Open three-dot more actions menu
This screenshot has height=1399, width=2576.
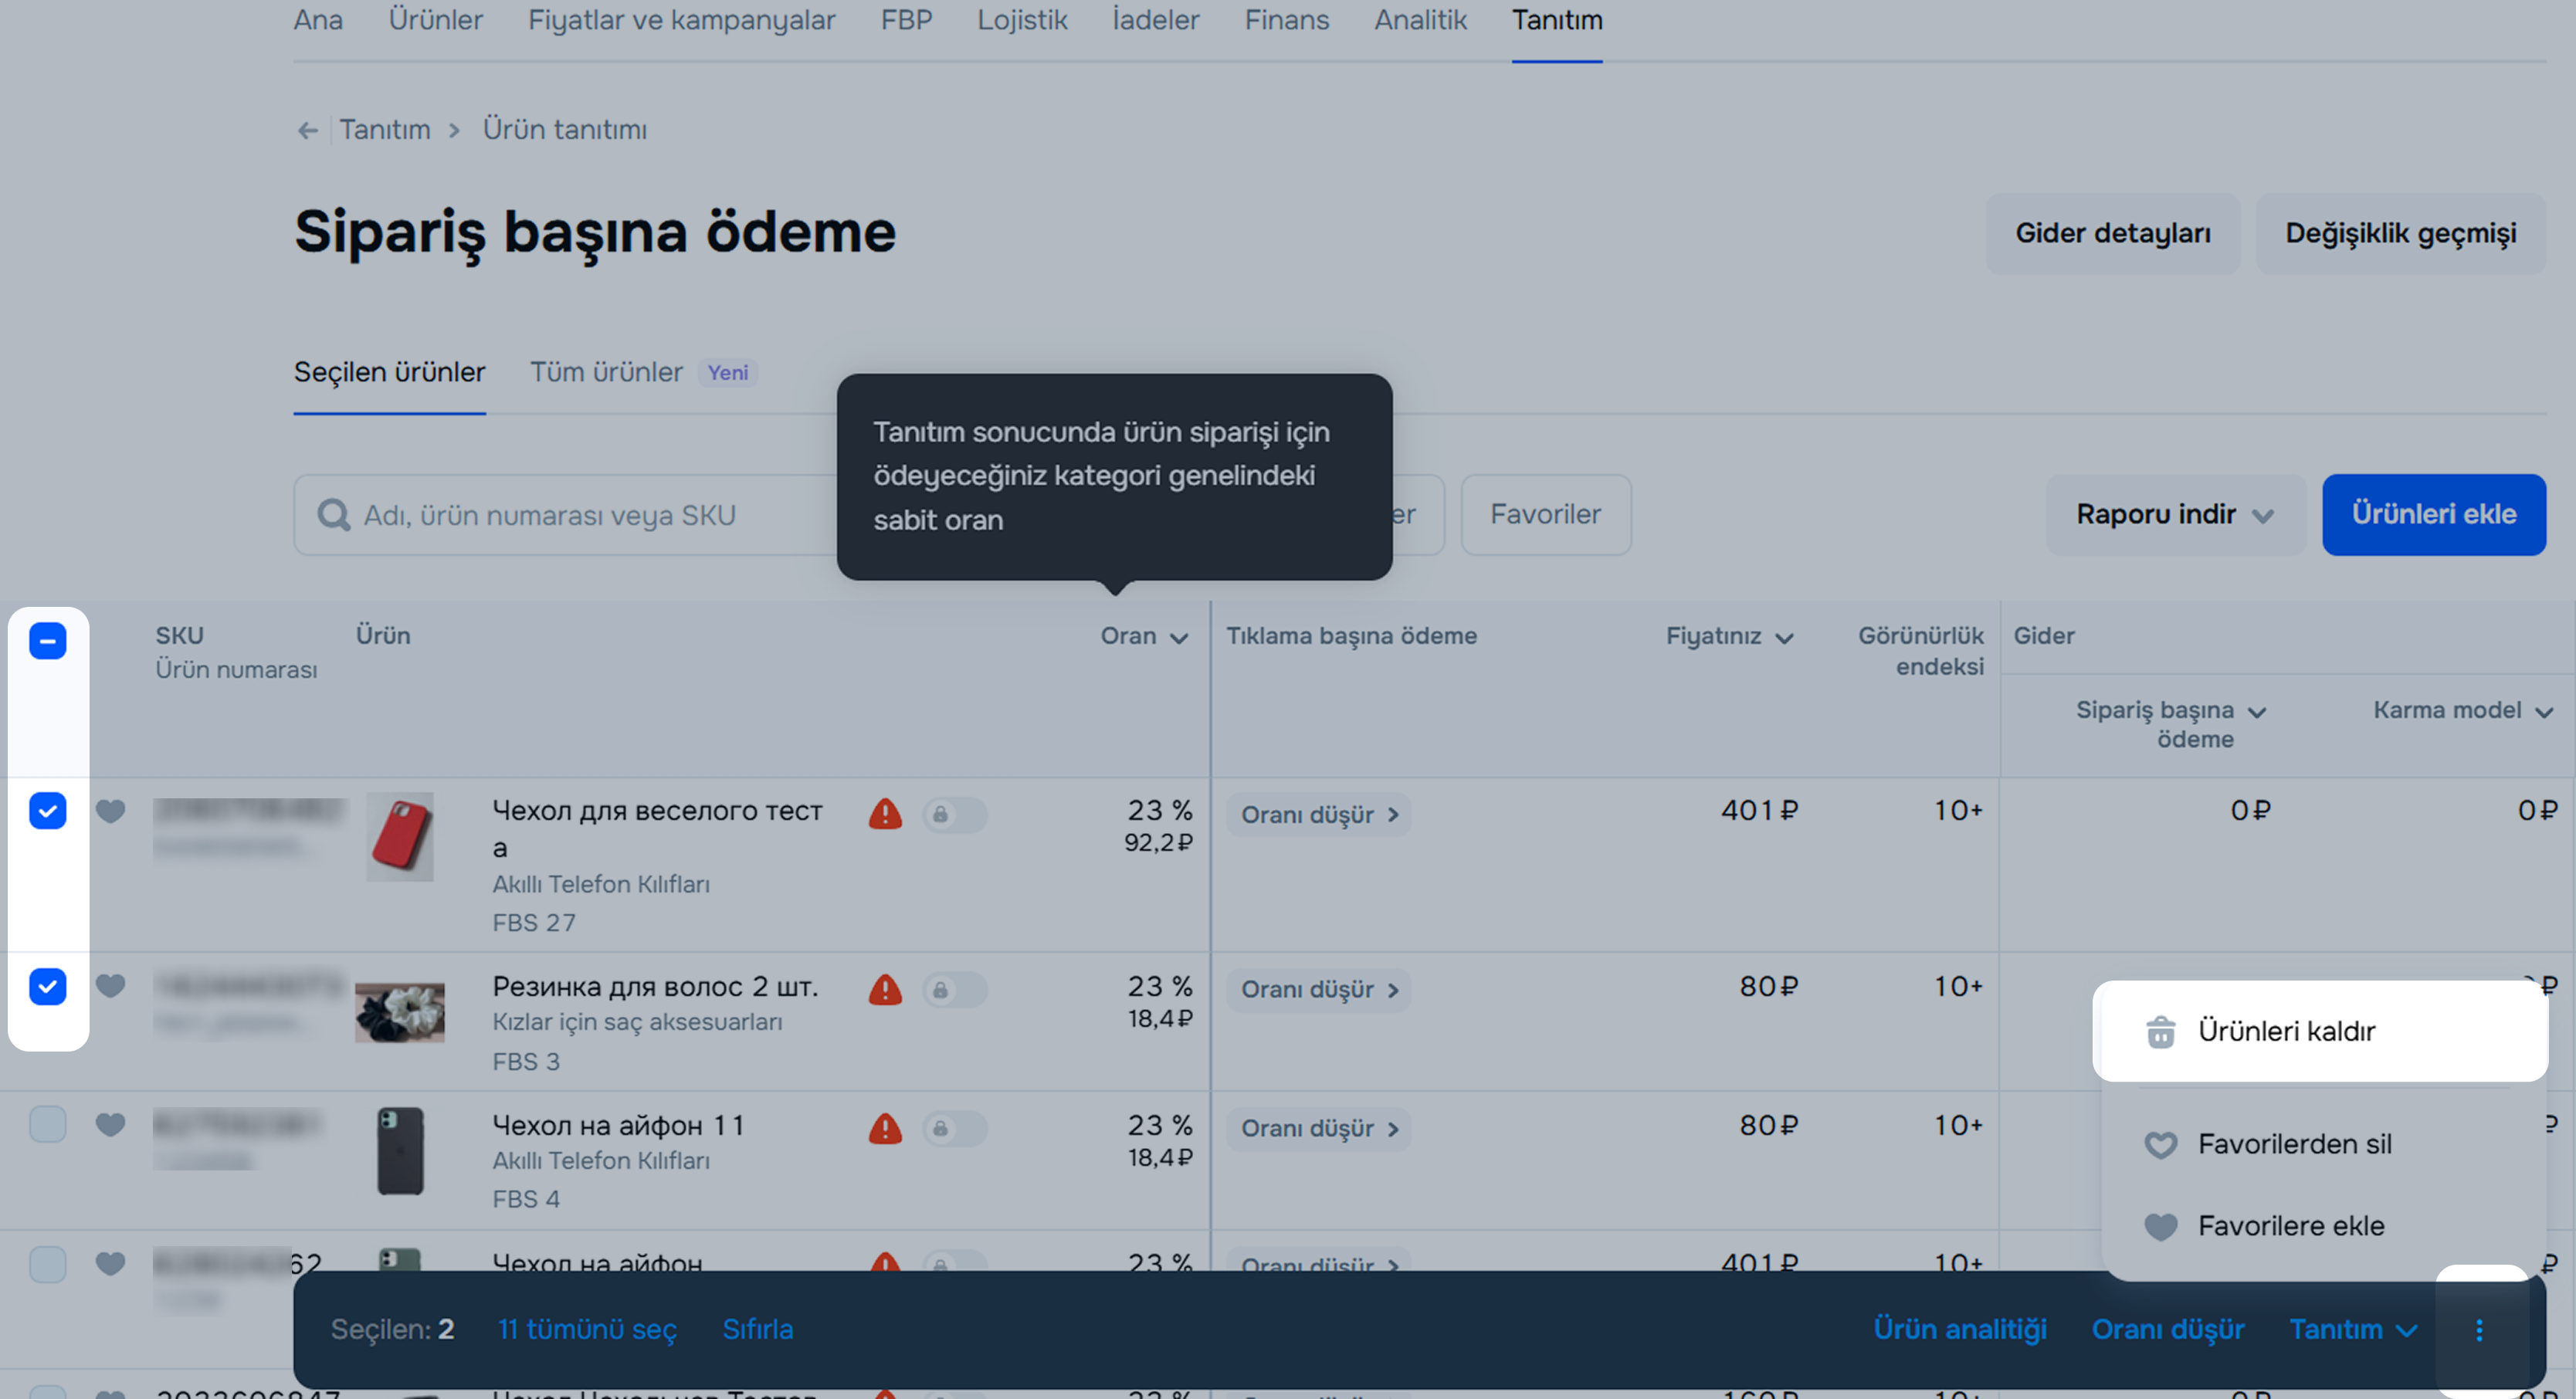click(x=2479, y=1329)
